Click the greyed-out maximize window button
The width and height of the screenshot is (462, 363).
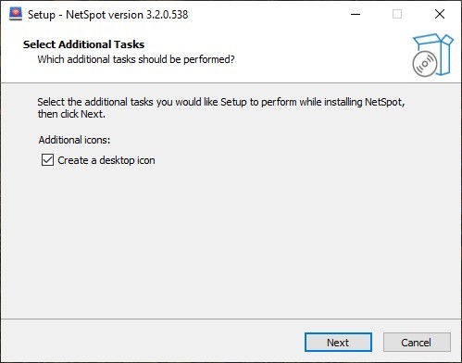coord(397,14)
